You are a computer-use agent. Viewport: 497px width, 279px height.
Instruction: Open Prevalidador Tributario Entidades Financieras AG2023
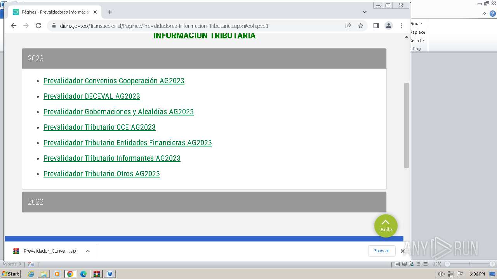coord(128,143)
